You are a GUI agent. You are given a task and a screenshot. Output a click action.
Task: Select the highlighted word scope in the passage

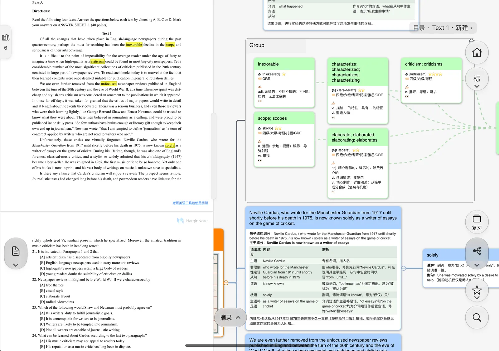pos(170,45)
